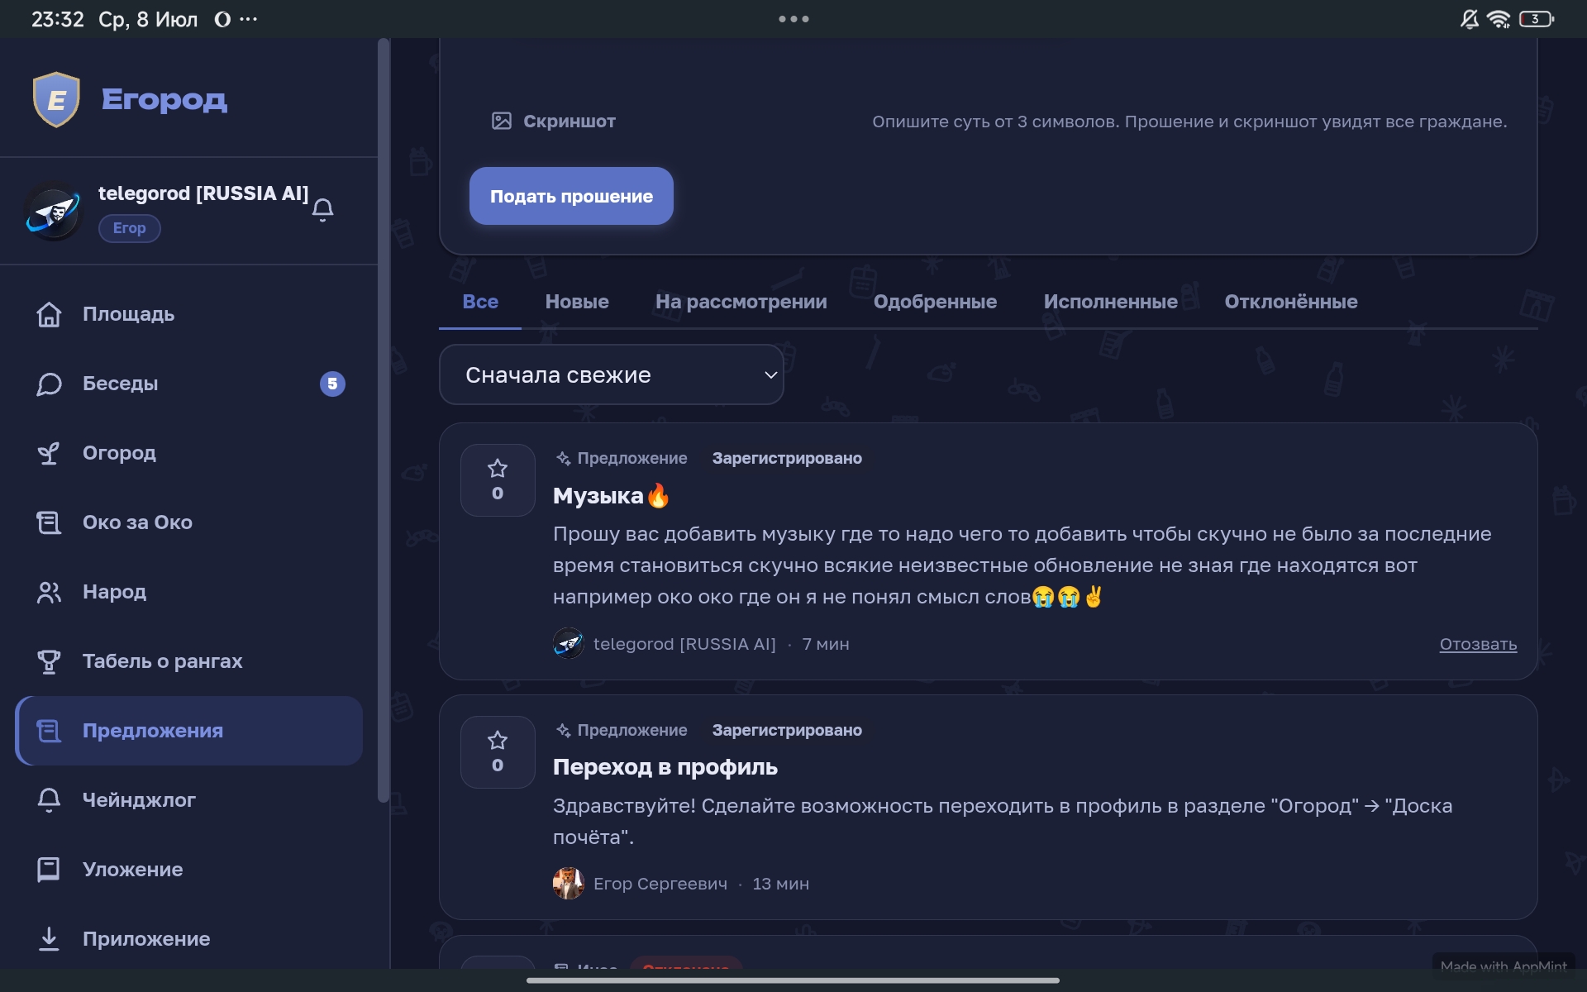Viewport: 1587px width, 992px height.
Task: Click telegorod [RUSSIA AI] name in sidebar
Action: (203, 193)
